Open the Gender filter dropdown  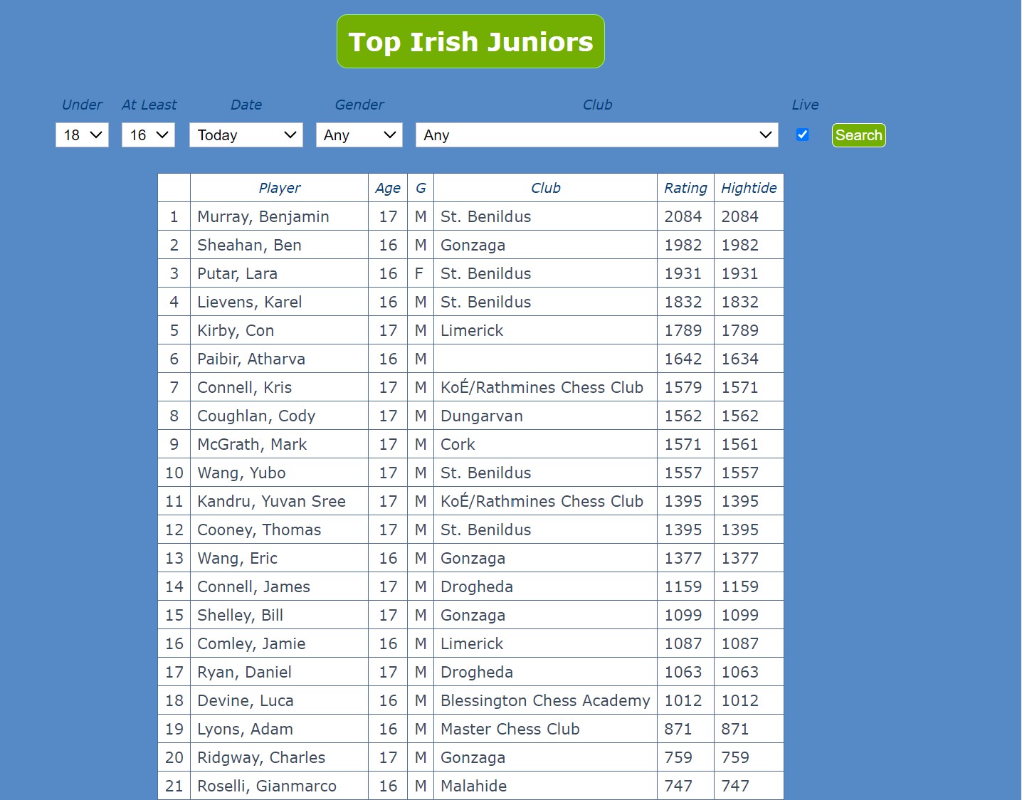pyautogui.click(x=359, y=135)
